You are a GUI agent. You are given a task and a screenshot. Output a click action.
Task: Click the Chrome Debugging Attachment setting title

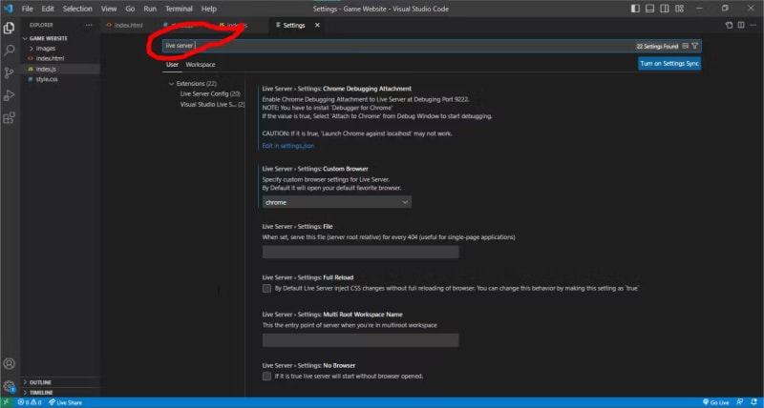tap(337, 89)
